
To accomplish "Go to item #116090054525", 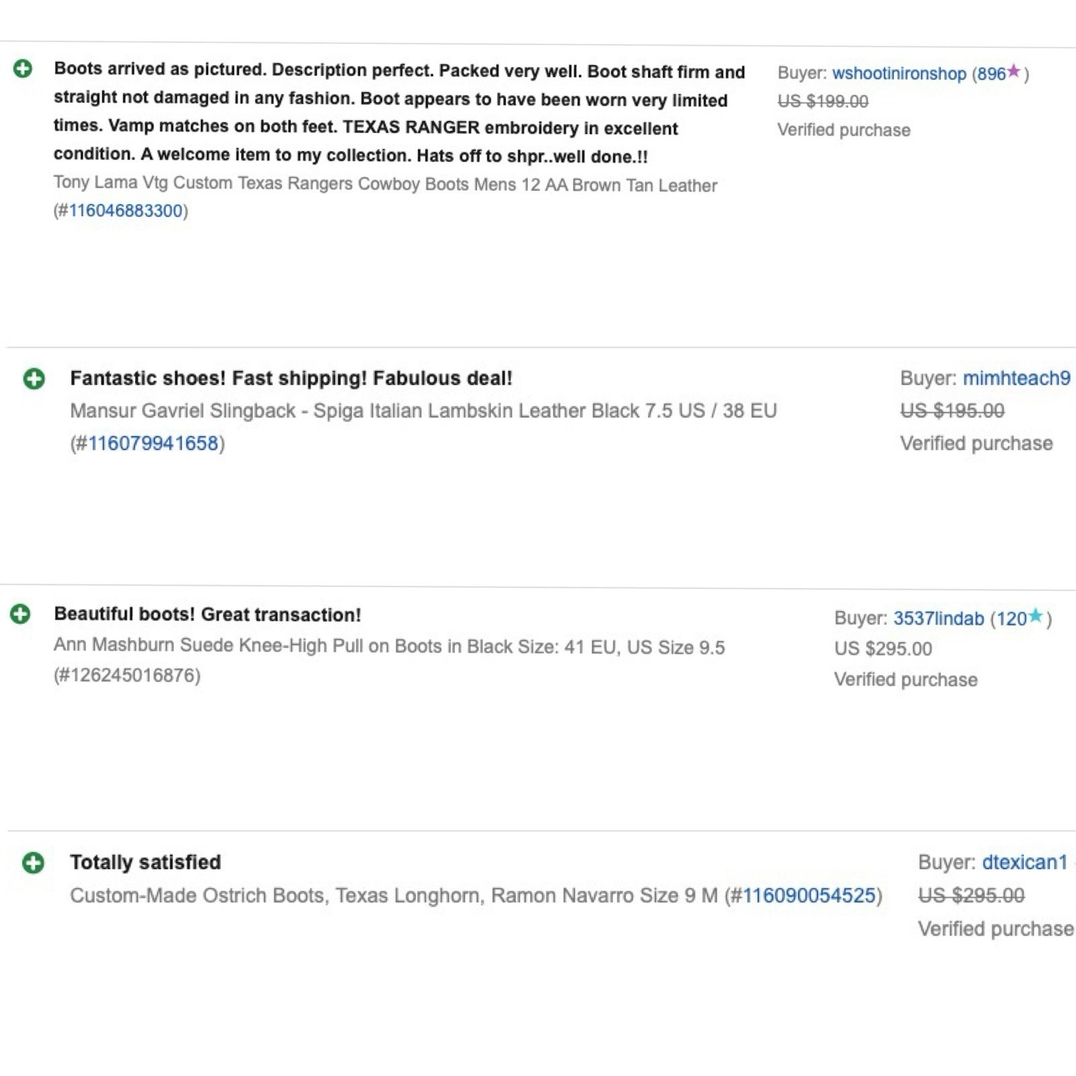I will pos(809,896).
